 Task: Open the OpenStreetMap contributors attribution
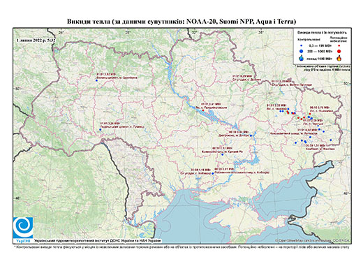(312, 240)
